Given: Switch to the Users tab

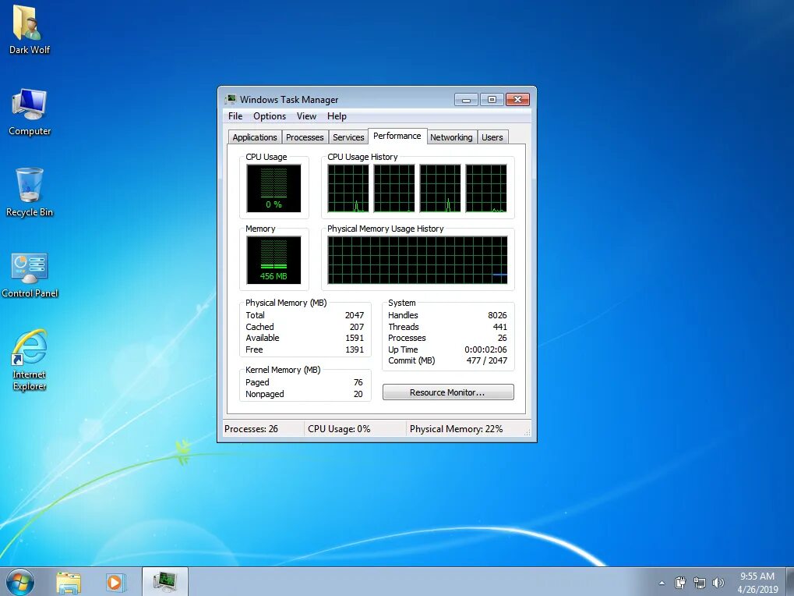Looking at the screenshot, I should pyautogui.click(x=492, y=137).
